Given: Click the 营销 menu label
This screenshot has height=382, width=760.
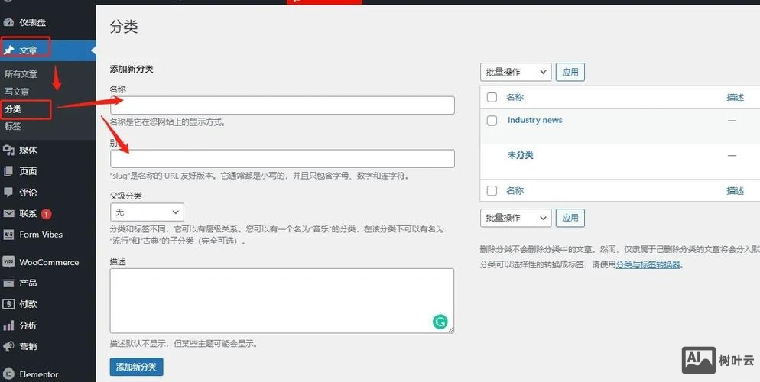Looking at the screenshot, I should tap(28, 346).
